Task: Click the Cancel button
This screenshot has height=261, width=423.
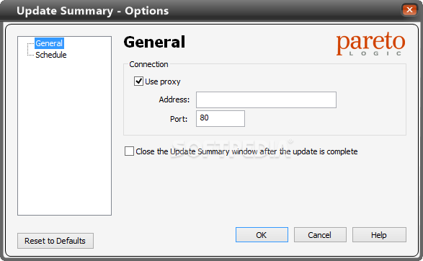Action: (320, 234)
